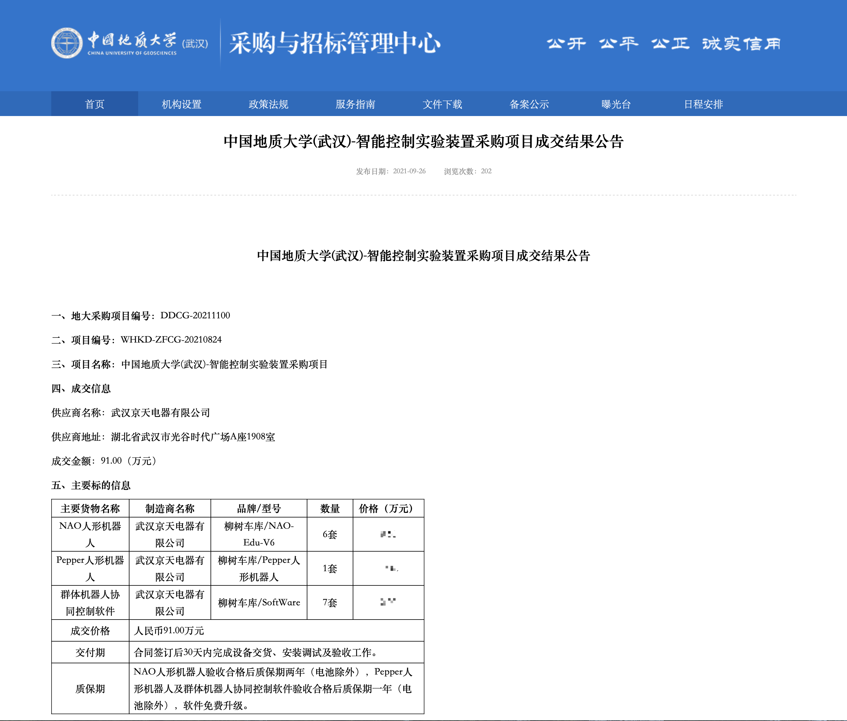The width and height of the screenshot is (847, 721).
Task: Click the 三、项目名称 line
Action: click(189, 364)
